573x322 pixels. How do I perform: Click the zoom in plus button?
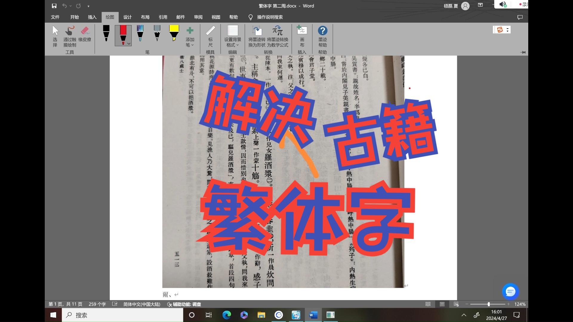(509, 304)
